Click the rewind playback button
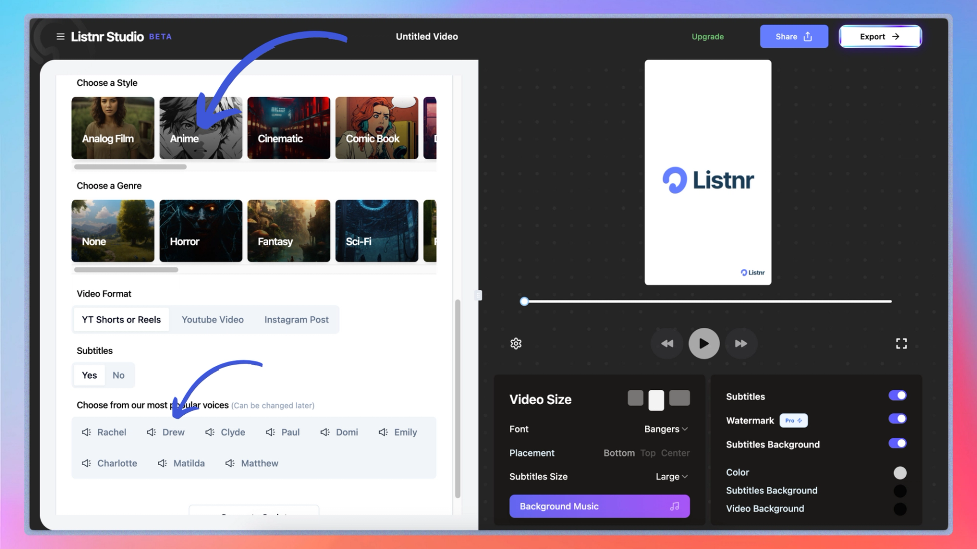Viewport: 977px width, 549px height. click(667, 344)
